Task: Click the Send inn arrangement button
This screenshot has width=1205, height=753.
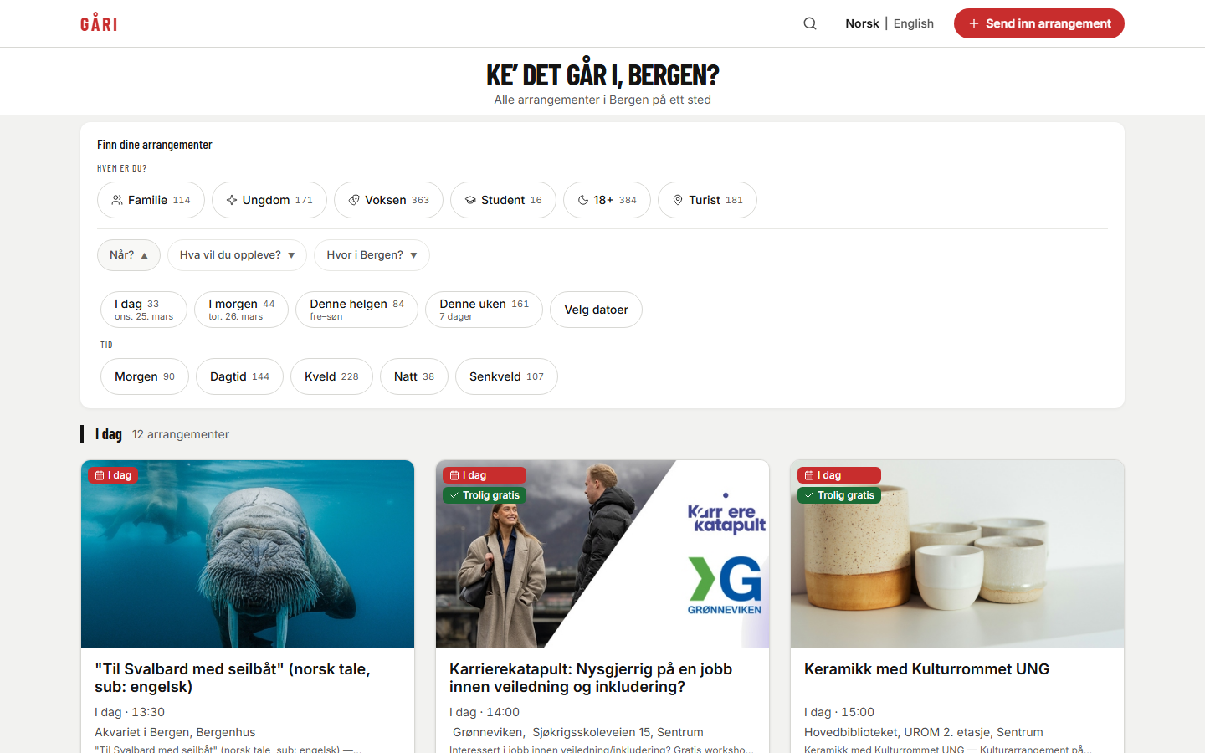Action: point(1038,23)
